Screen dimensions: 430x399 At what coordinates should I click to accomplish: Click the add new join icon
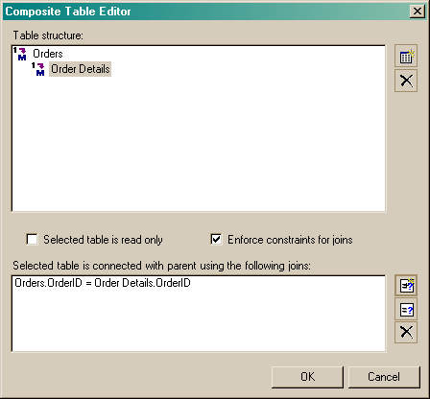coord(406,285)
